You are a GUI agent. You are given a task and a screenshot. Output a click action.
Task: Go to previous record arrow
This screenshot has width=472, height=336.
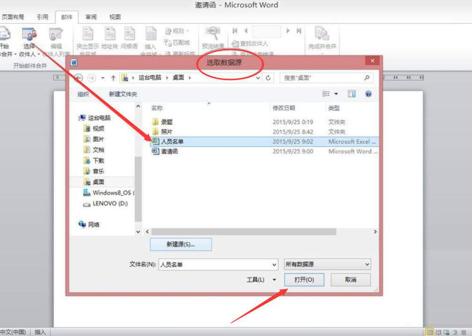click(246, 31)
